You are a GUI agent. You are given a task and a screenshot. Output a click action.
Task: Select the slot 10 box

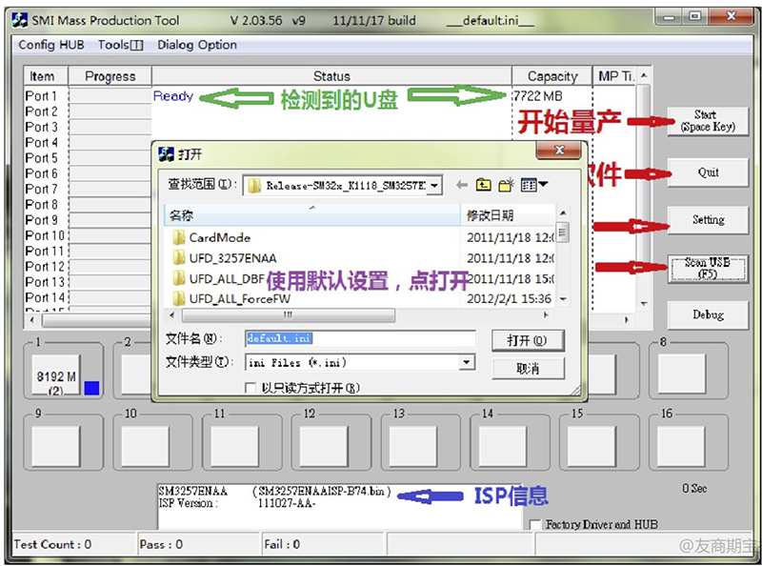pyautogui.click(x=146, y=445)
